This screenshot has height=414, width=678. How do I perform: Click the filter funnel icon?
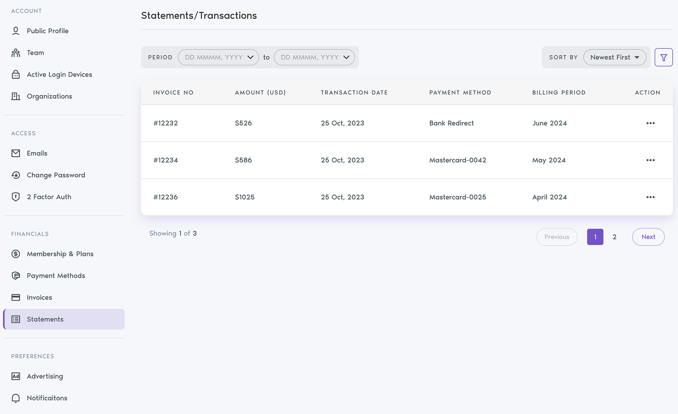pos(663,57)
